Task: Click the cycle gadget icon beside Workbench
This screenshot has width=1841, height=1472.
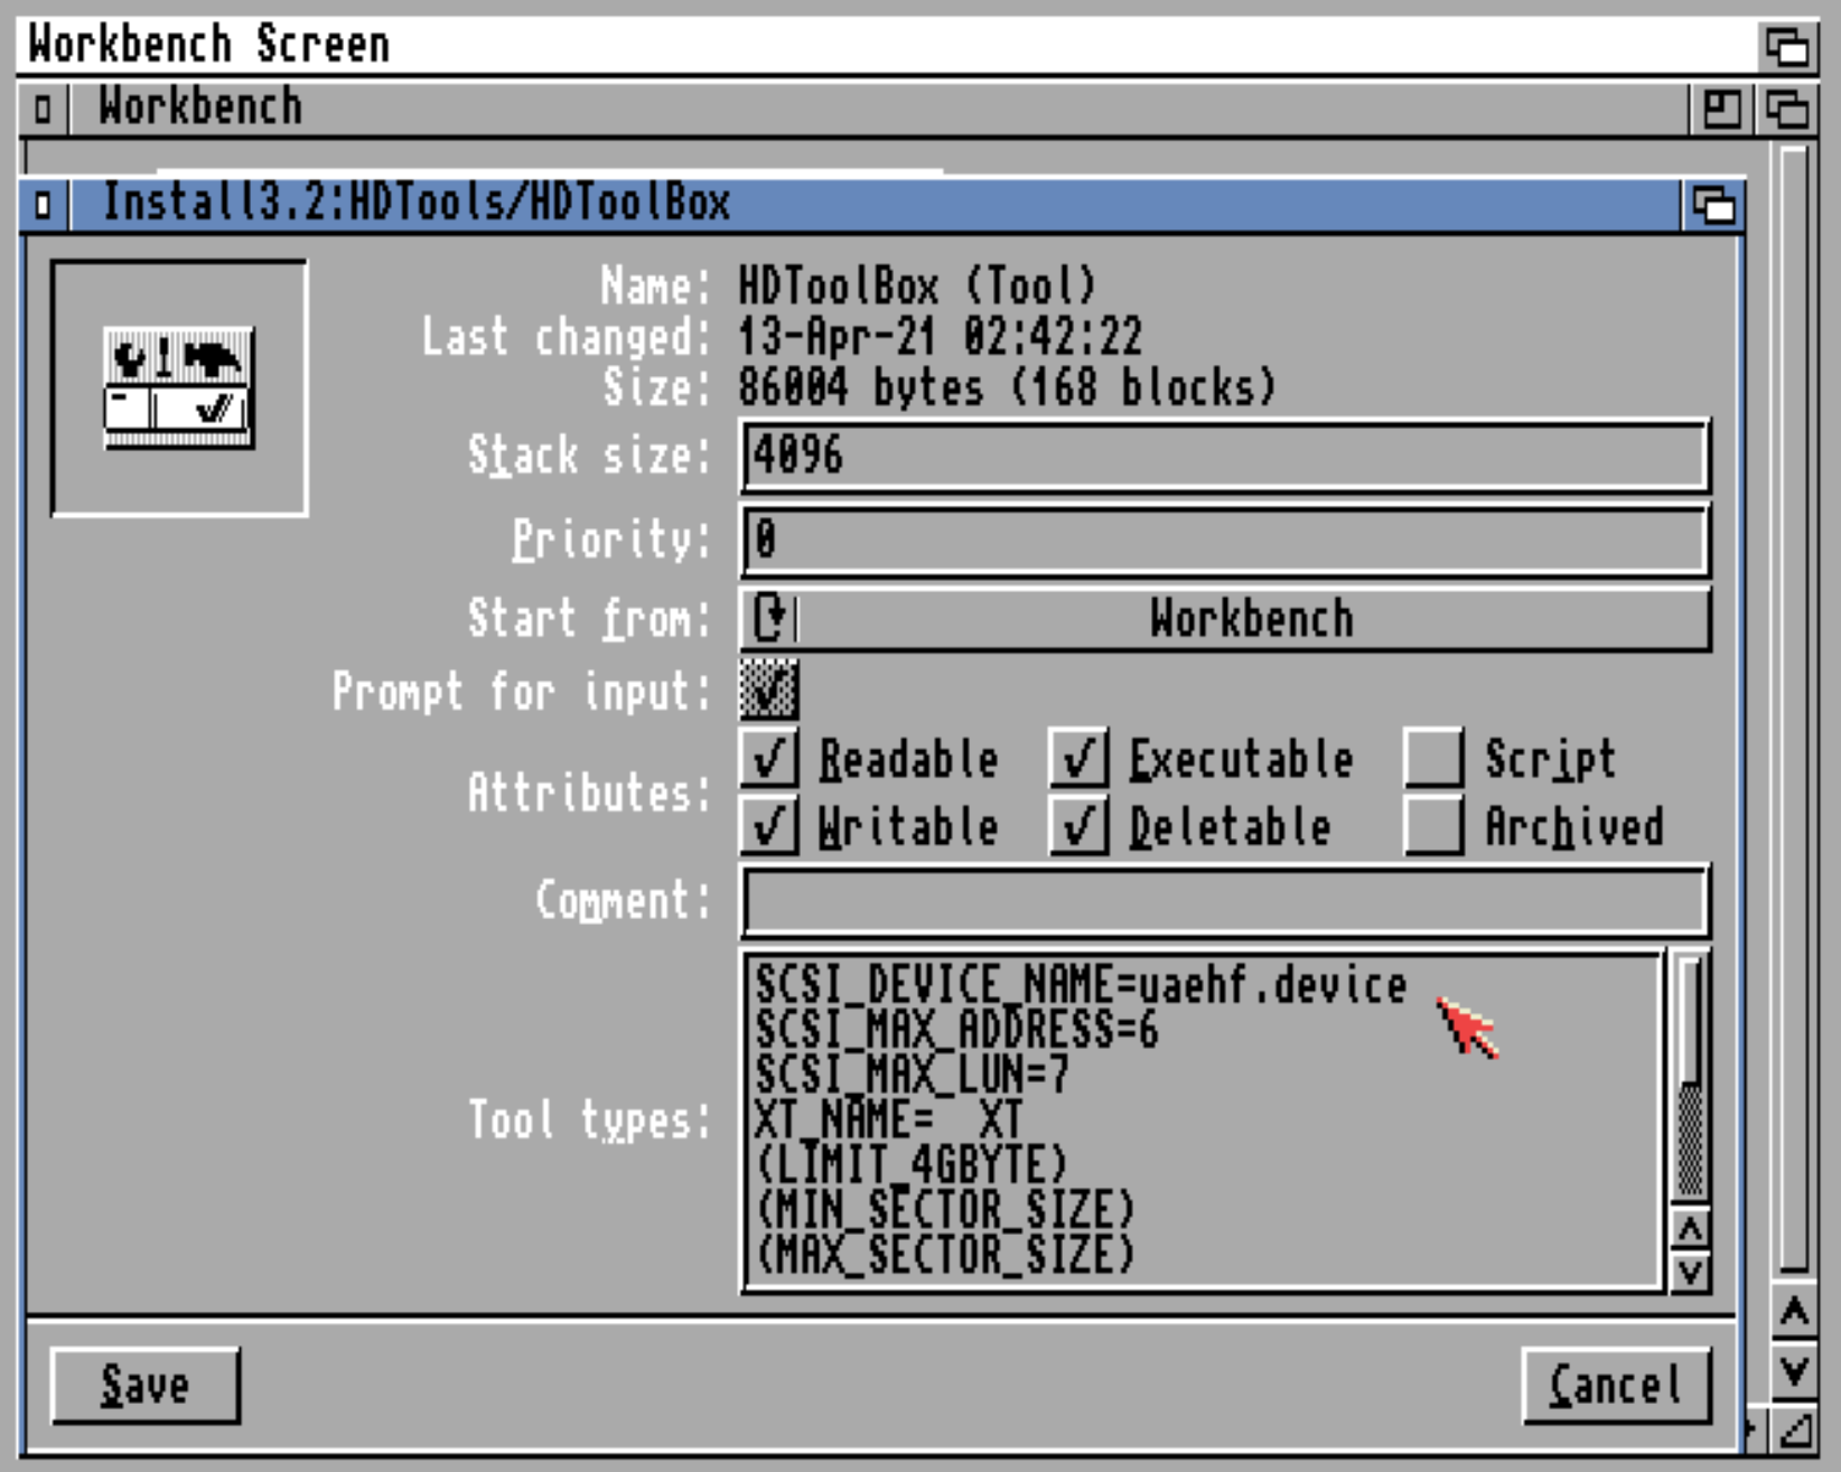Action: pyautogui.click(x=772, y=617)
